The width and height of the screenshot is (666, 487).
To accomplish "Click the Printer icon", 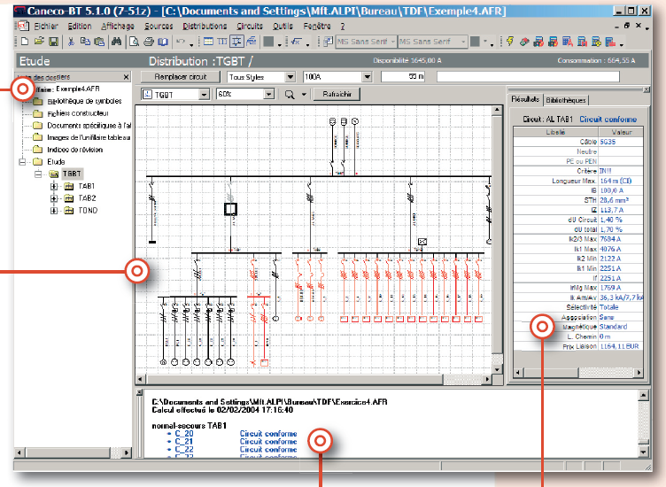I will point(148,42).
